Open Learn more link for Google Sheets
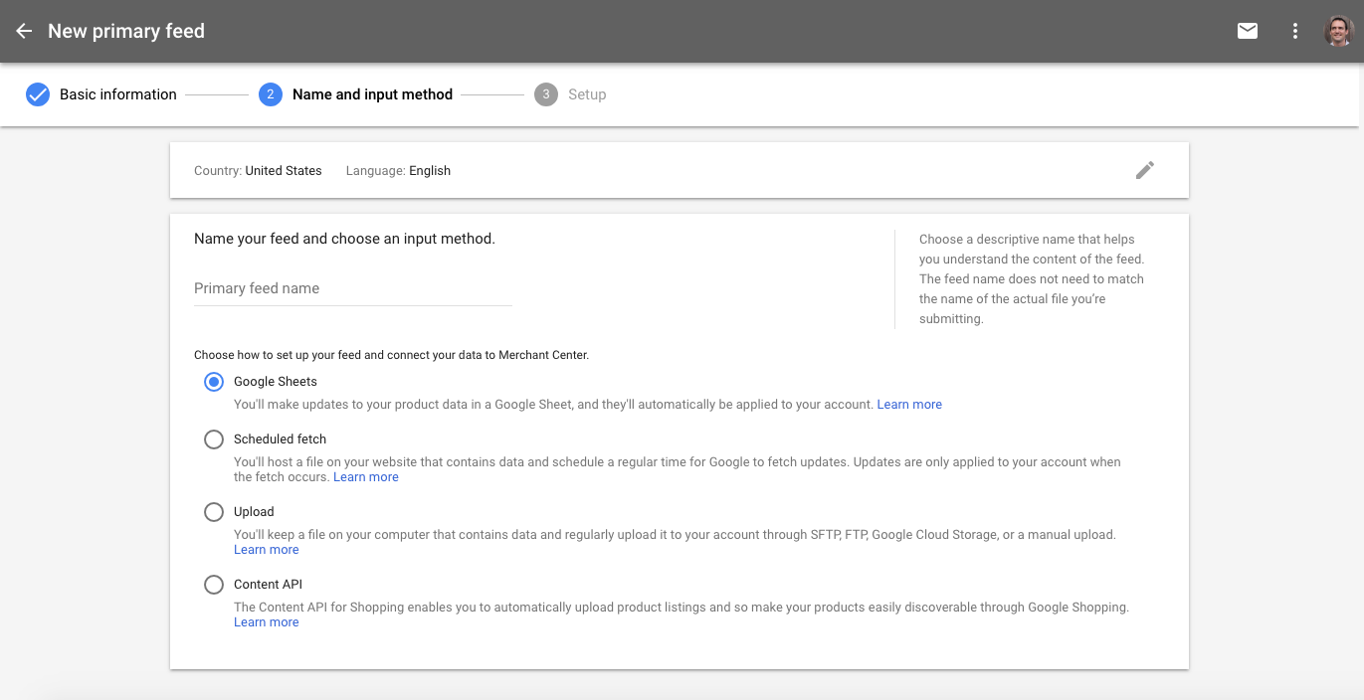 [909, 405]
